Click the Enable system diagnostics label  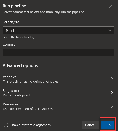pos(30,125)
